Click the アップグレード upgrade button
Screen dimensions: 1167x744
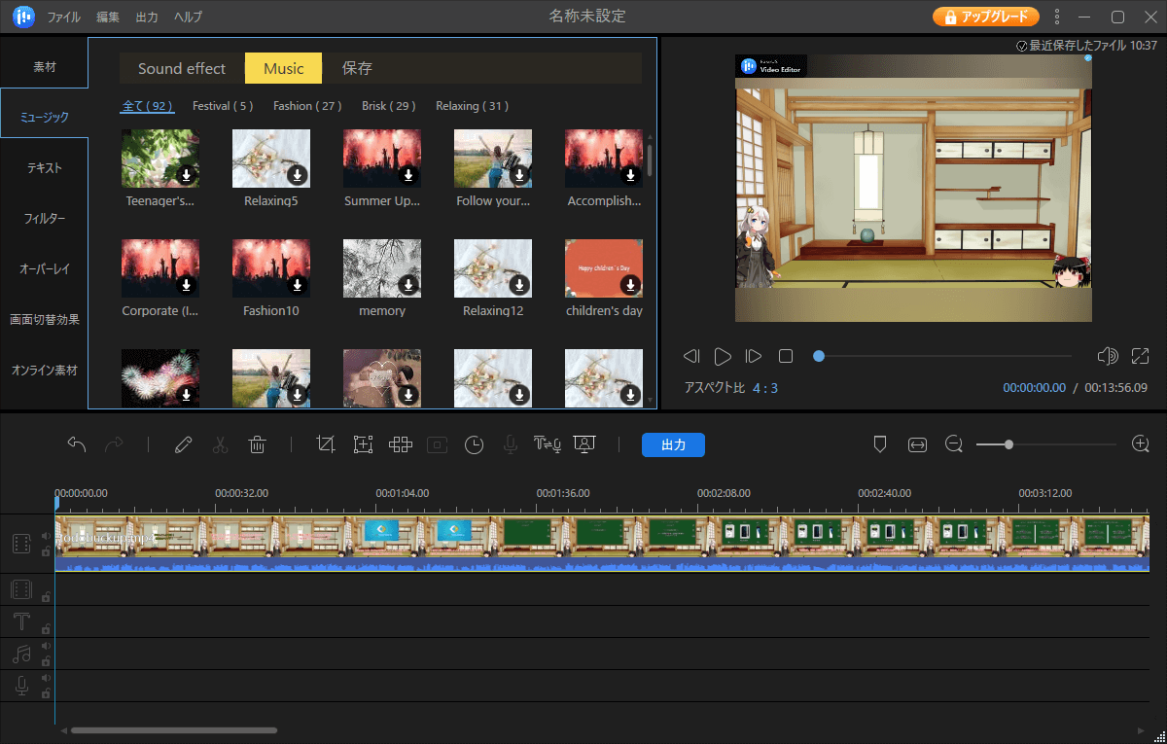[985, 17]
